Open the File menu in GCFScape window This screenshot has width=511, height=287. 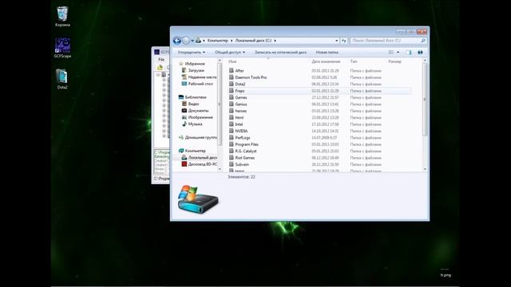coord(161,60)
